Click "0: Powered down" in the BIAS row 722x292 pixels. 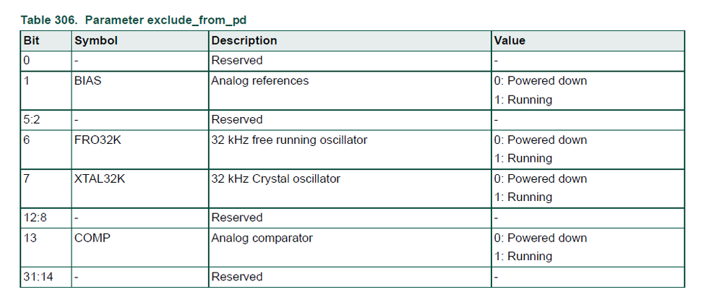(541, 81)
